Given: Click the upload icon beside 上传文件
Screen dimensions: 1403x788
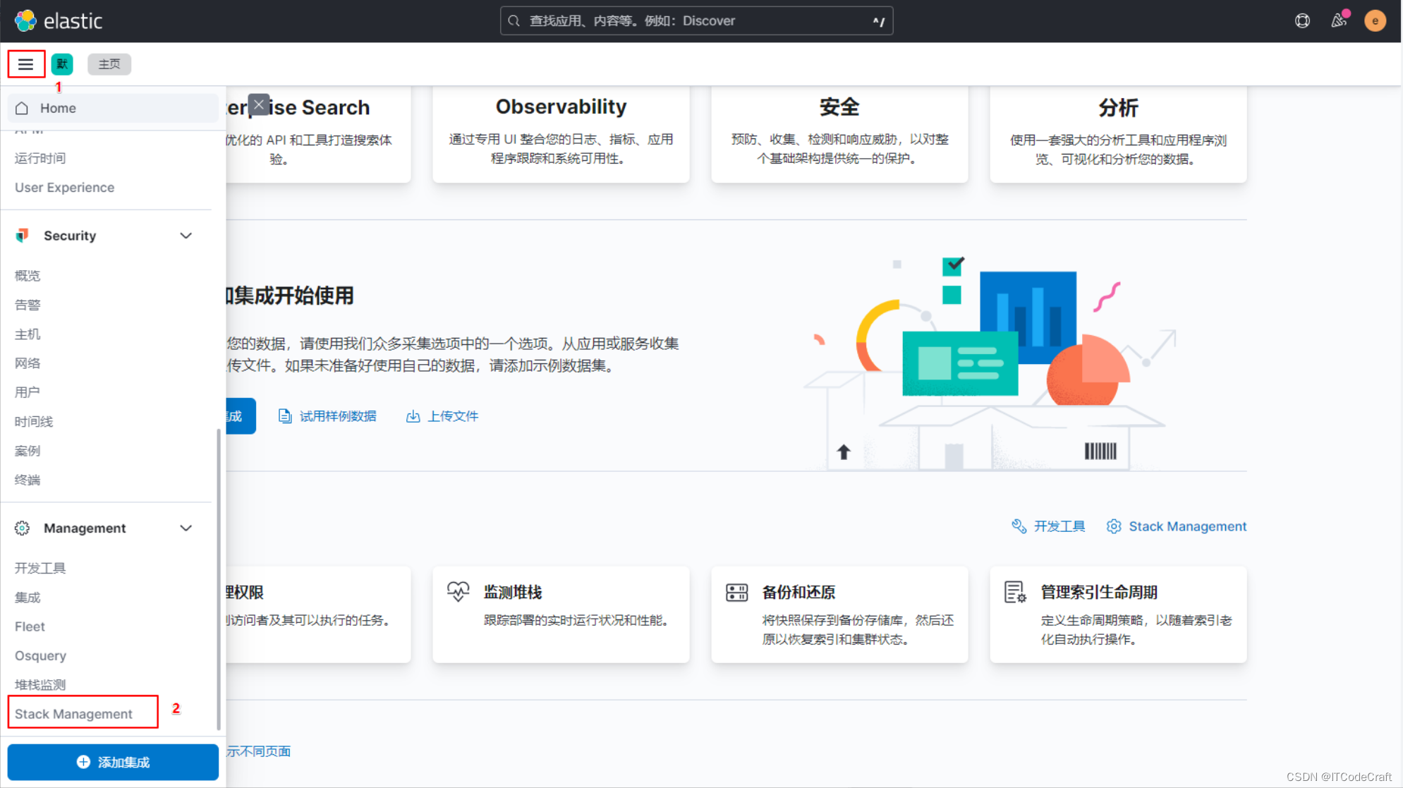Looking at the screenshot, I should [413, 416].
